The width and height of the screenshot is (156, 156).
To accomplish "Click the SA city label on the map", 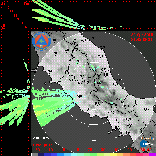I will (x=128, y=133).
